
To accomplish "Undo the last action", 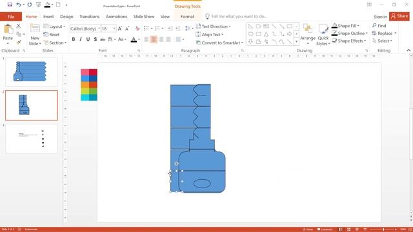I will pos(19,5).
